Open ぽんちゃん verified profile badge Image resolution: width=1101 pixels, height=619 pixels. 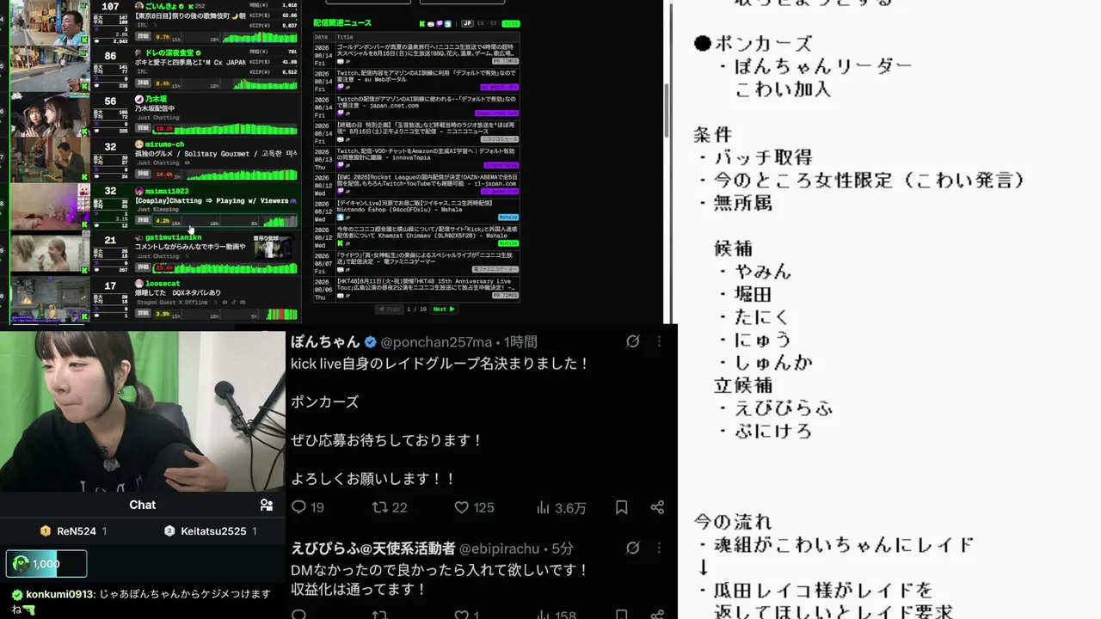[x=370, y=341]
